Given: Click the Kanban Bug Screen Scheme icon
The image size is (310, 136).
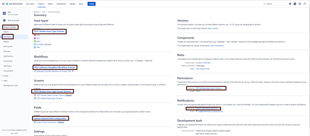Looking at the screenshot, I should coord(35,98).
